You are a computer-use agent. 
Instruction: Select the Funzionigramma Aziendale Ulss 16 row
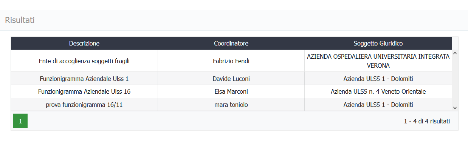pos(231,91)
